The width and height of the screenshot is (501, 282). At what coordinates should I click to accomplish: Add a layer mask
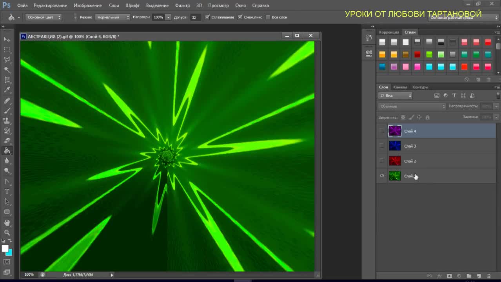coord(449,276)
